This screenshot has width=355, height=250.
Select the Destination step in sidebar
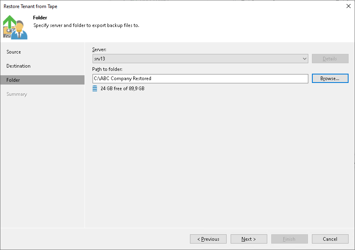pos(18,66)
